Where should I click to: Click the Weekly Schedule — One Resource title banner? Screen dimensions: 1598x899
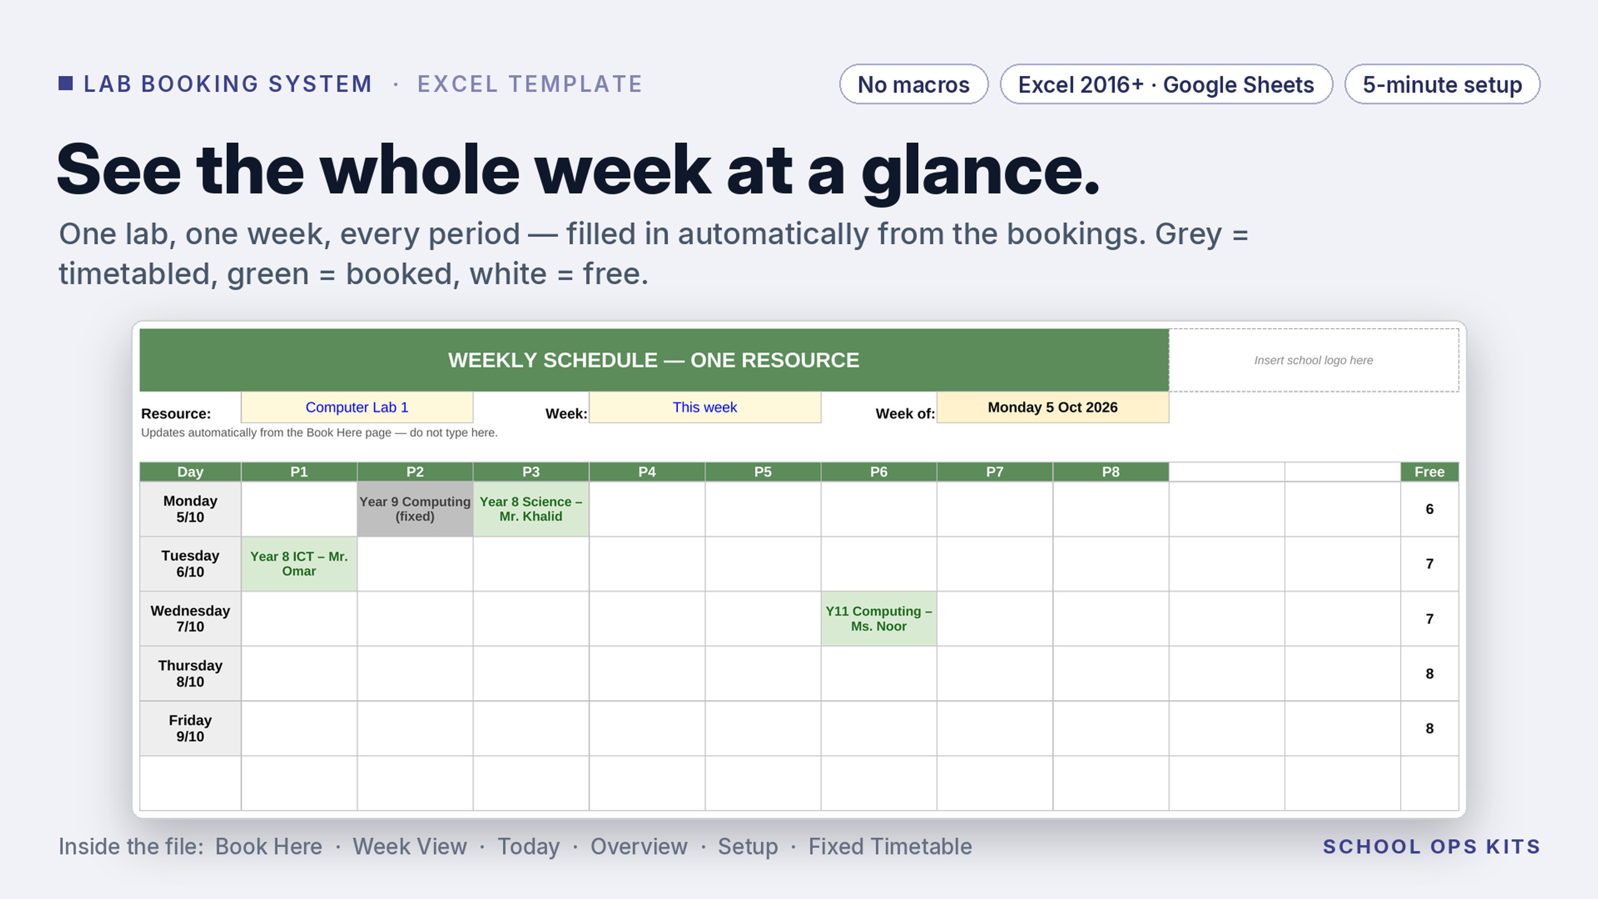tap(654, 360)
